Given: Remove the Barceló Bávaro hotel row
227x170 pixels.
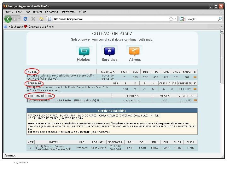Looking at the screenshot, I should click(195, 77).
